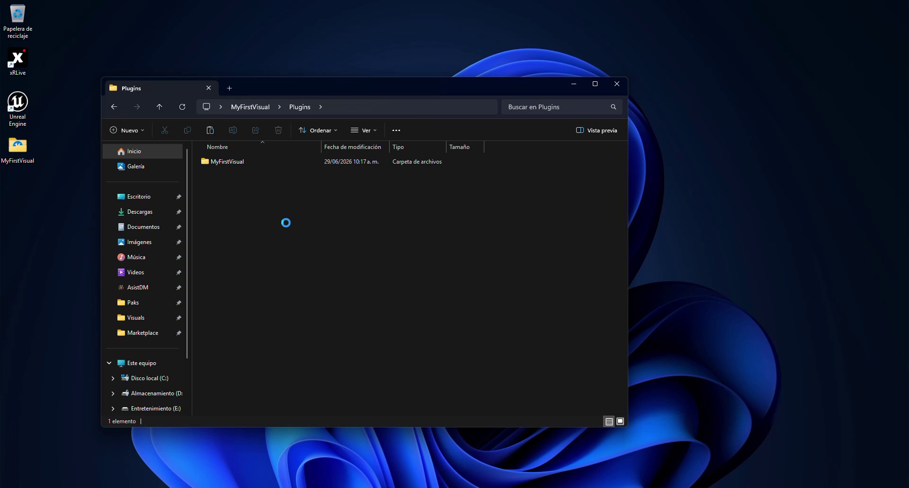Go back with the back arrow

114,107
